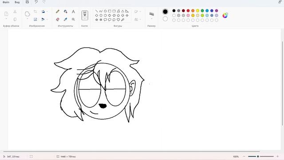The width and height of the screenshot is (284, 160).
Task: Click the Paste clipboard icon
Action: [6, 14]
